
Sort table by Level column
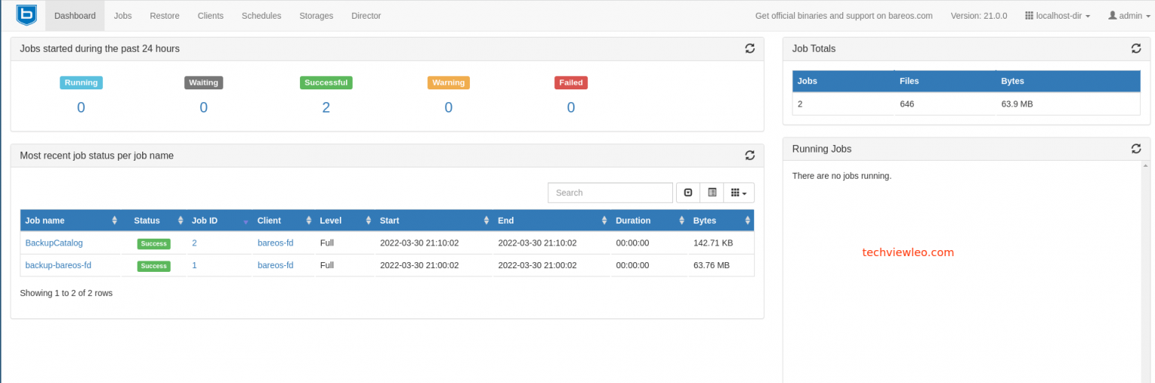point(344,221)
